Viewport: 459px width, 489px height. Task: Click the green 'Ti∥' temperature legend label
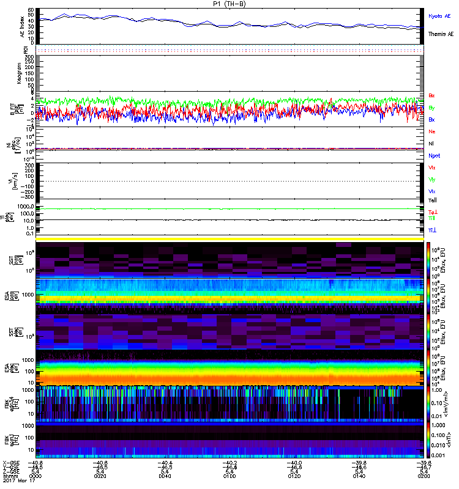[x=431, y=218]
